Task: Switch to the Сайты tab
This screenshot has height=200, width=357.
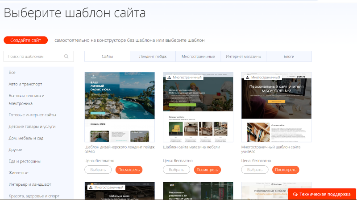Action: [107, 57]
